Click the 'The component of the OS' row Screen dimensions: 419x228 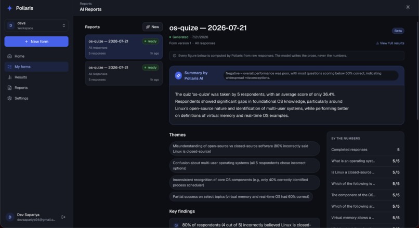(x=365, y=195)
